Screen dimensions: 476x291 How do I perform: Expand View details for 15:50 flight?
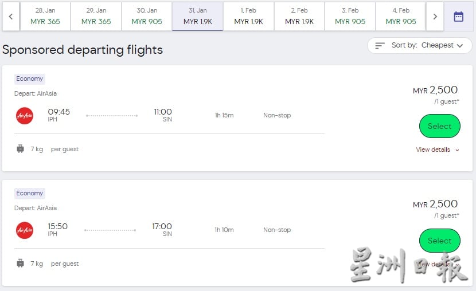coord(438,264)
